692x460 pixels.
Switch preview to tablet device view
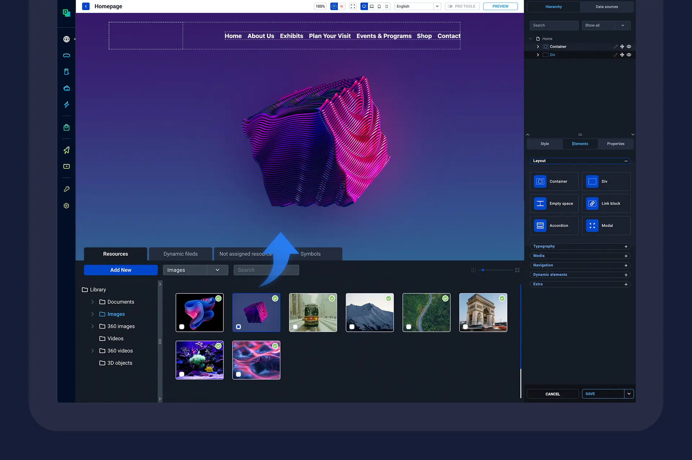point(379,6)
